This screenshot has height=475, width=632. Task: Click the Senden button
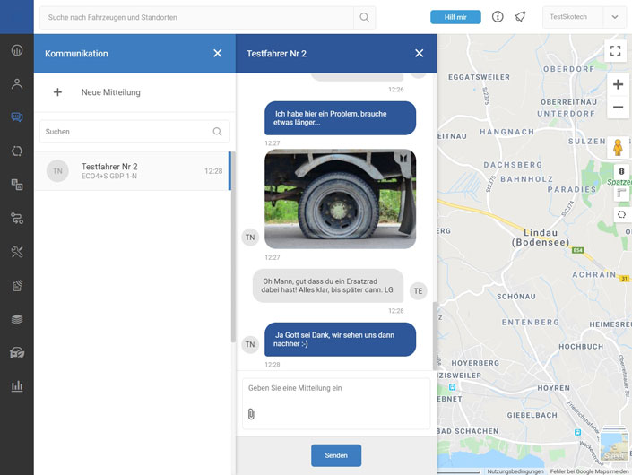(x=336, y=455)
